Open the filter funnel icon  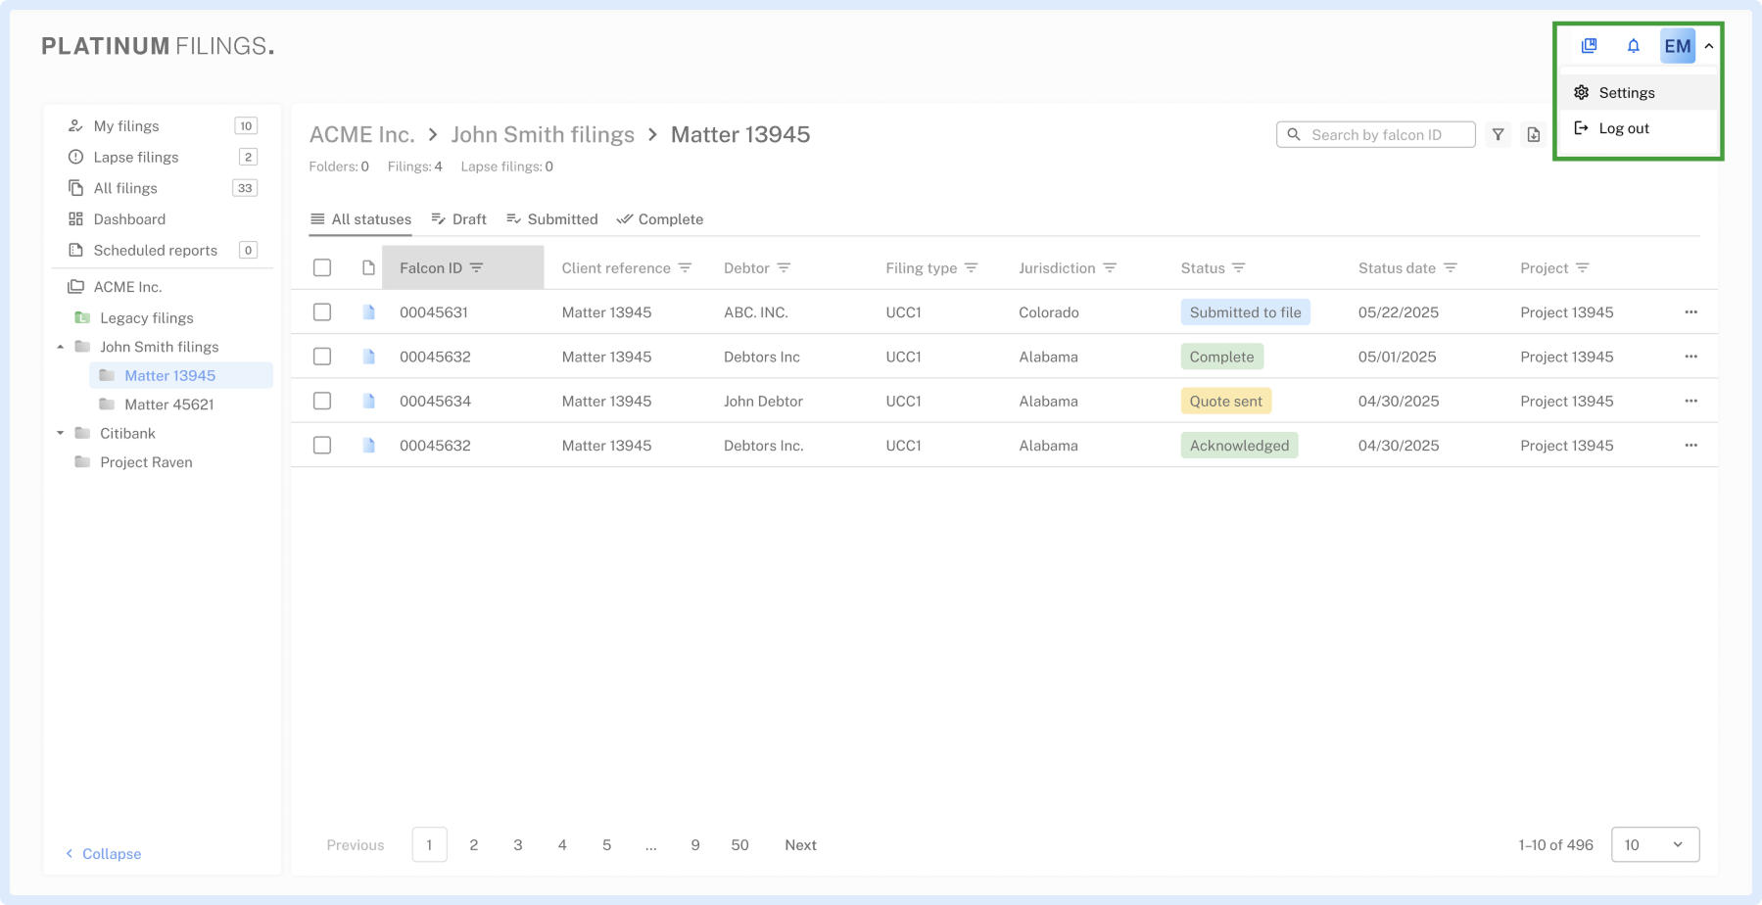pos(1498,135)
